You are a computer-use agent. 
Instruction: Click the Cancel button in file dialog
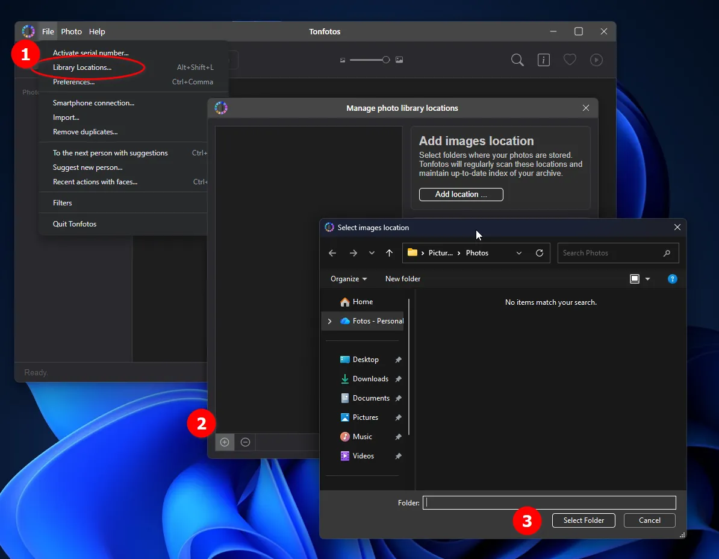[x=649, y=520]
